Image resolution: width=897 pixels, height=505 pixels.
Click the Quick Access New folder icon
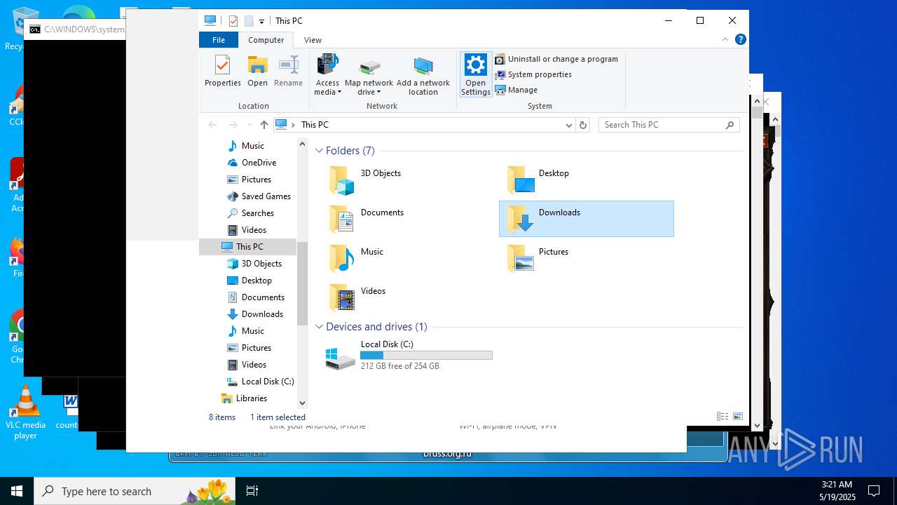tap(248, 21)
